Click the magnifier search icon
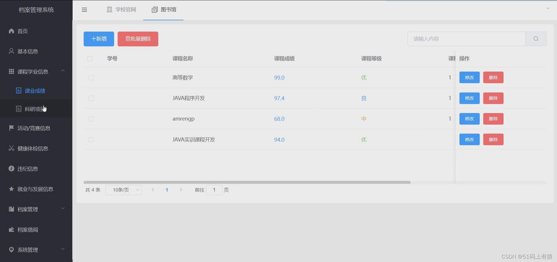This screenshot has height=262, width=557. (x=536, y=39)
